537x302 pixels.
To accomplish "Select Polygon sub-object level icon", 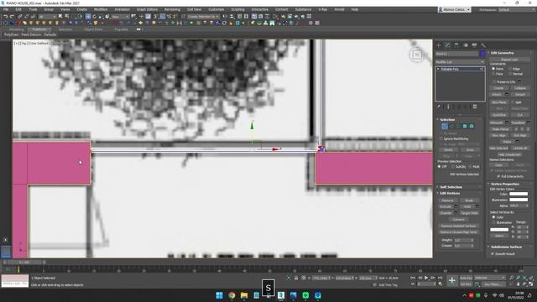I will [x=465, y=127].
